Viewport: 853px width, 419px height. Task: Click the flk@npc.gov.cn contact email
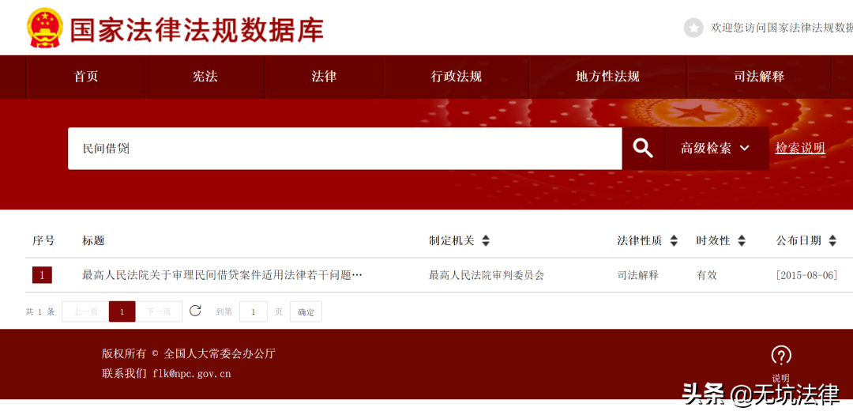pyautogui.click(x=191, y=374)
